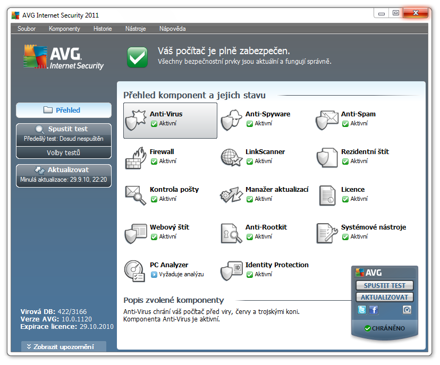440x365 pixels.
Task: Open the Soubor menu
Action: tap(27, 29)
